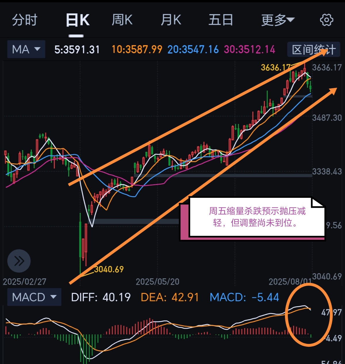Viewport: 345px width, 364px height.
Task: Select the 日K daily candlestick tab
Action: click(x=78, y=20)
